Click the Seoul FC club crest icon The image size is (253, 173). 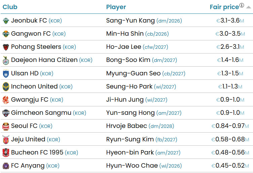pyautogui.click(x=6, y=126)
